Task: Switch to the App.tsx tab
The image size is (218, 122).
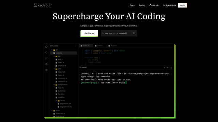Action: [x=113, y=46]
